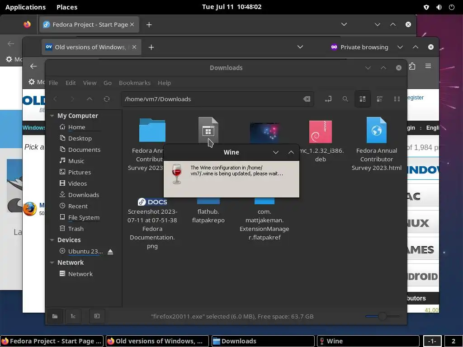
Task: Open the power menu in top bar
Action: click(x=452, y=7)
